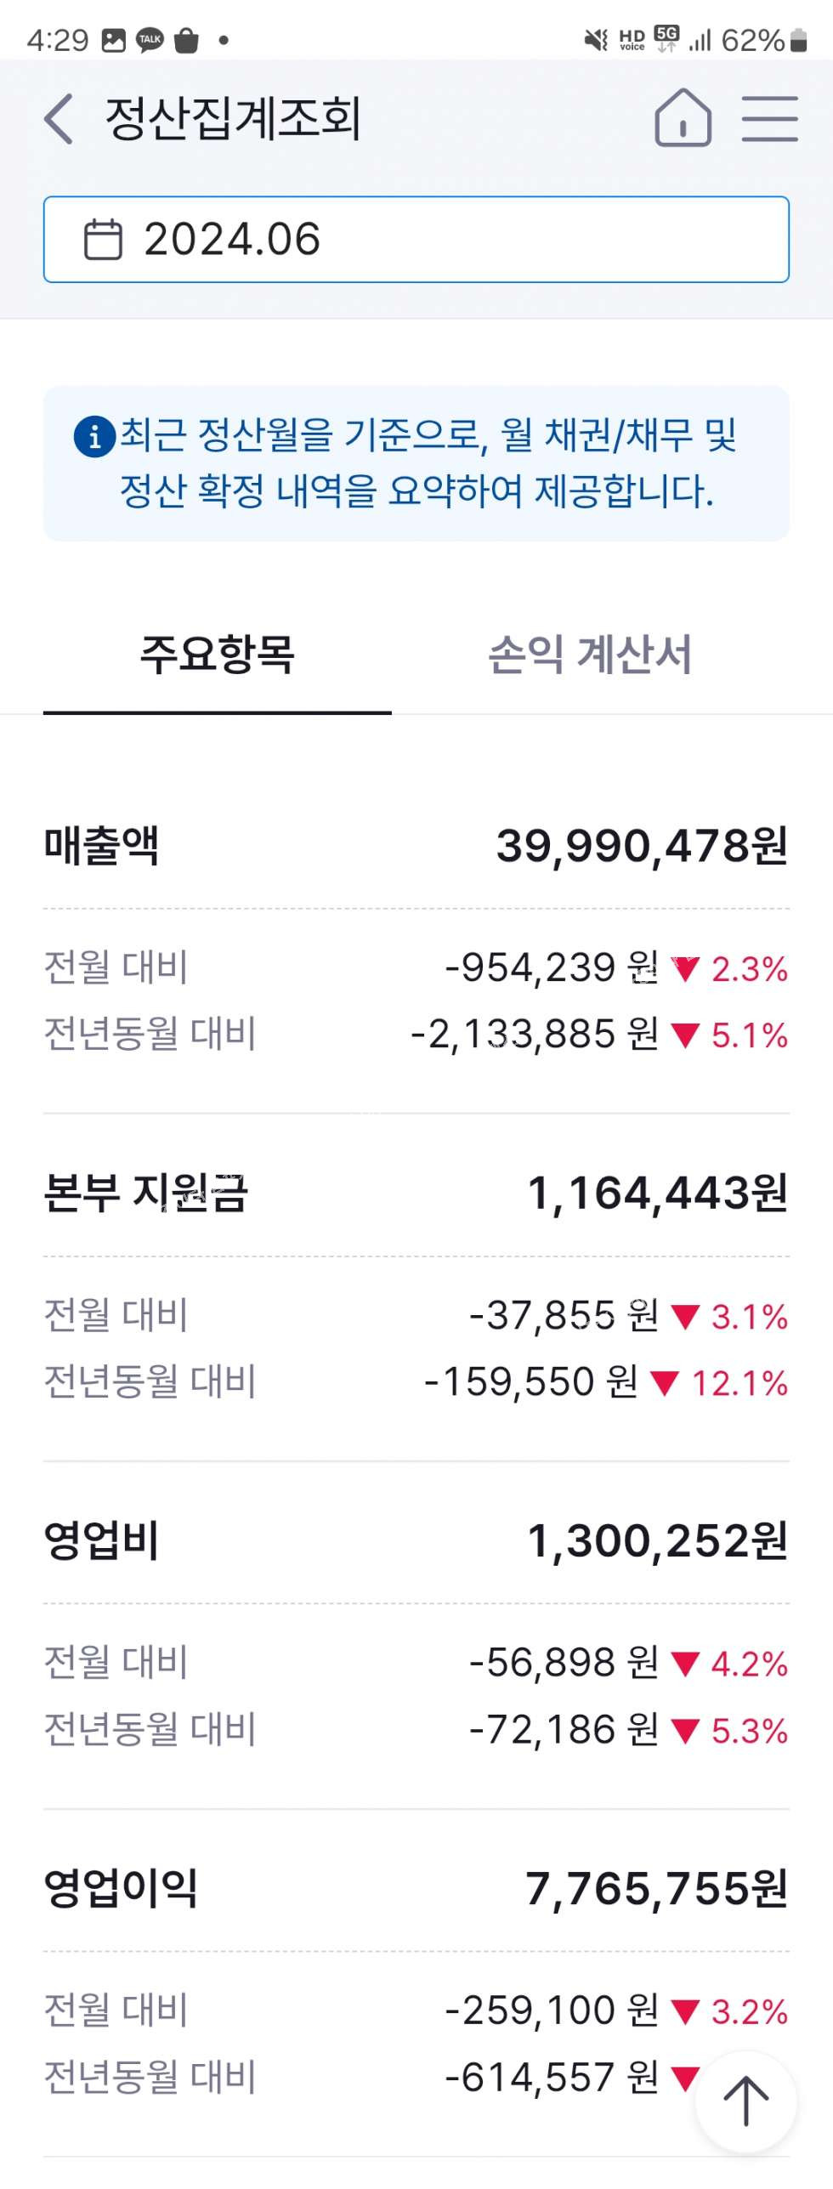Image resolution: width=833 pixels, height=2189 pixels.
Task: Open the hamburger menu
Action: [x=769, y=118]
